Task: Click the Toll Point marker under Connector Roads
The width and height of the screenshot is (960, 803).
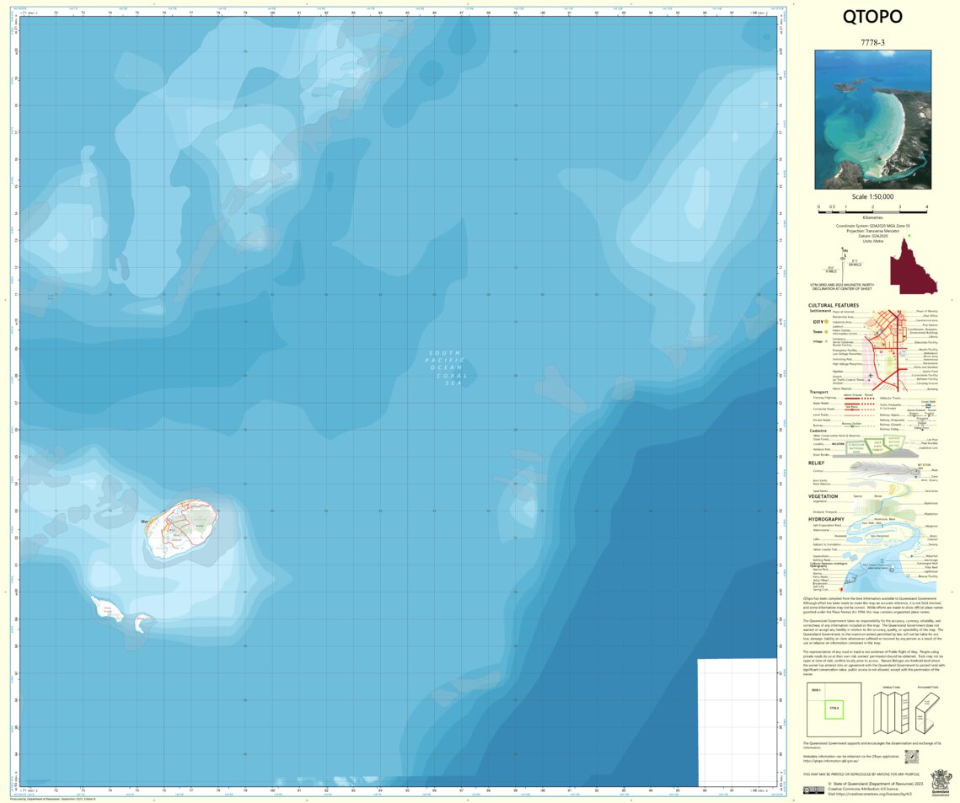Action: (852, 410)
